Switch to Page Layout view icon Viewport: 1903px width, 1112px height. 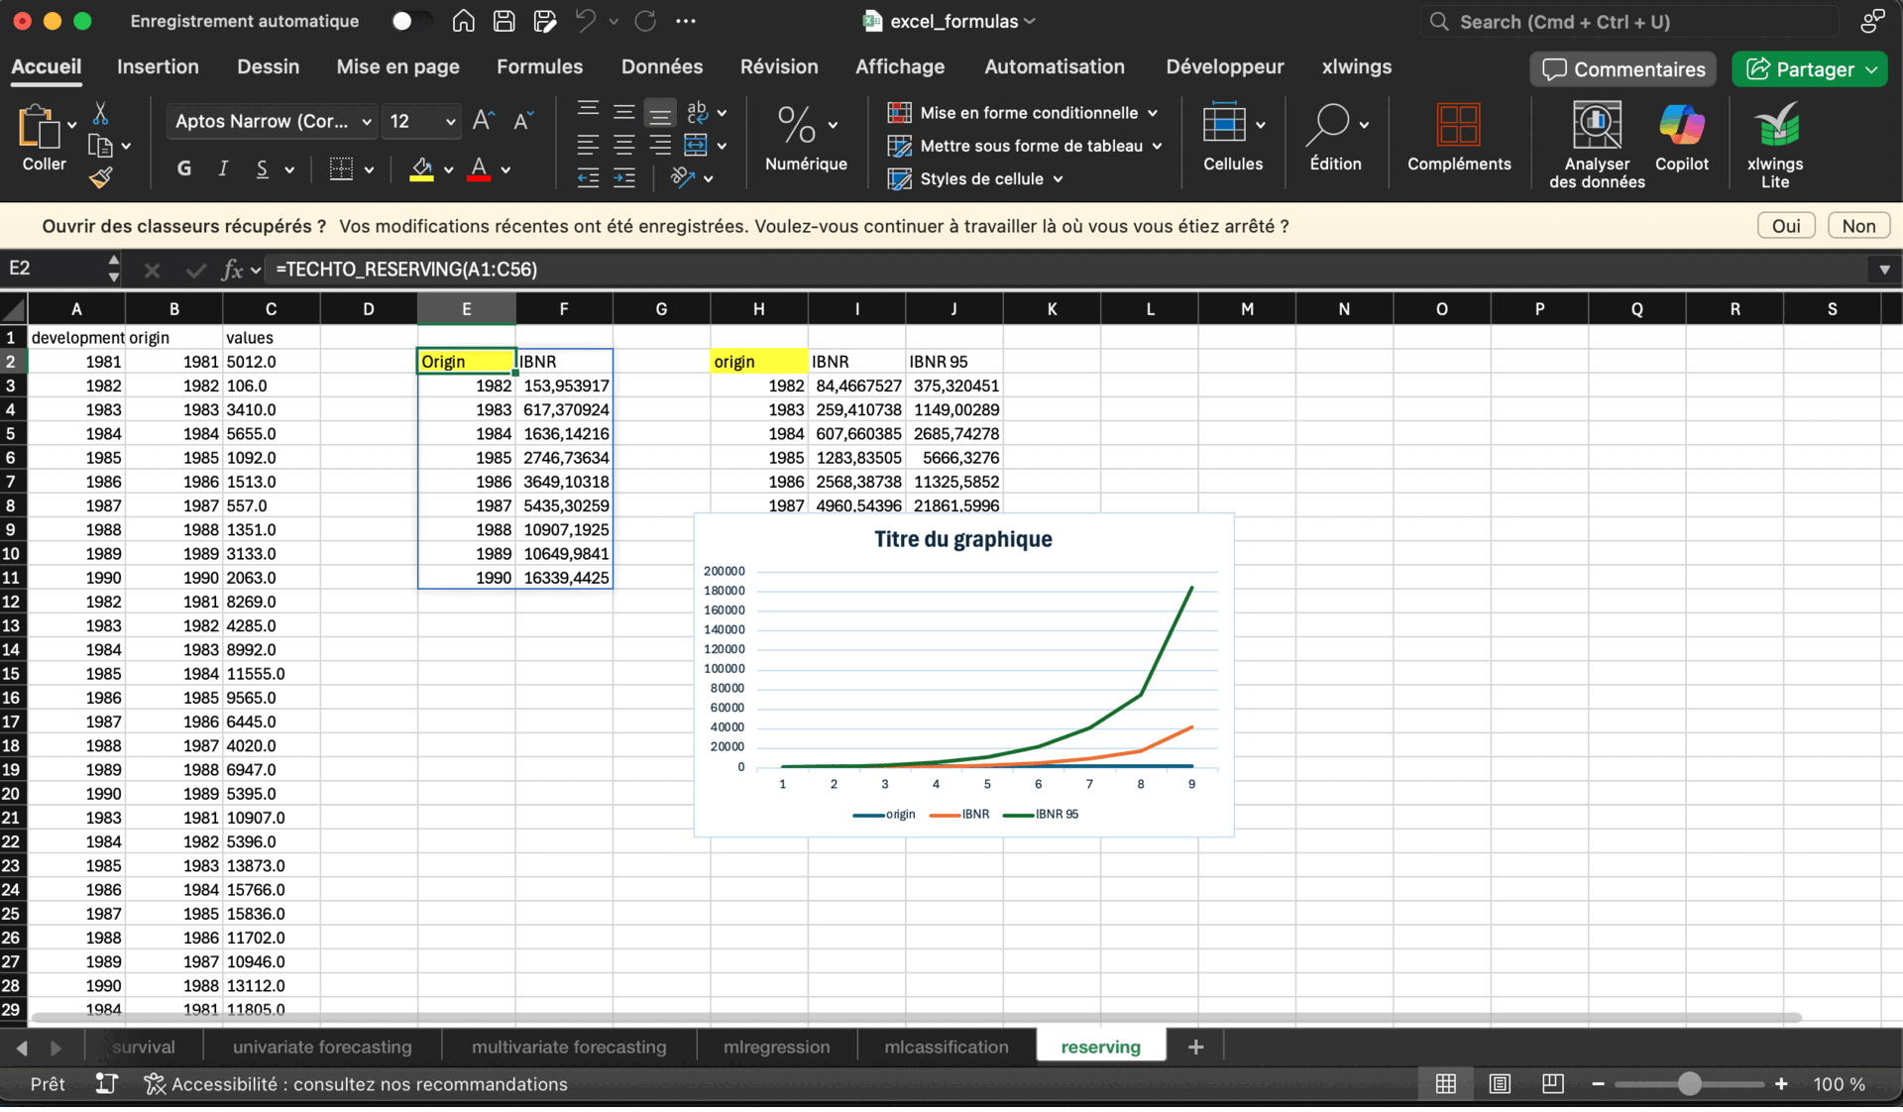[x=1500, y=1084]
